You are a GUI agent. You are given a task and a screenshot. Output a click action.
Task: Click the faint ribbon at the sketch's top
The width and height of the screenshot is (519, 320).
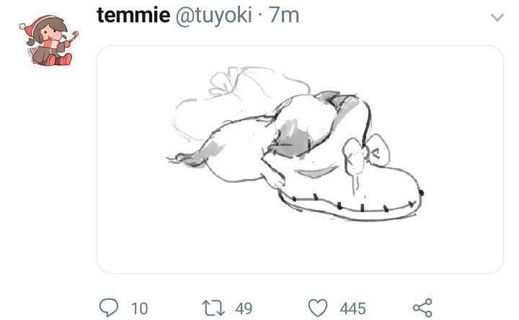225,81
